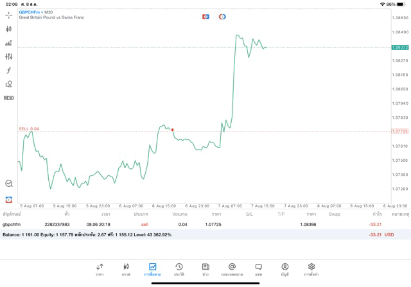Open the History (ประวัติ) tab
Screen dimensions: 411x287
(179, 268)
